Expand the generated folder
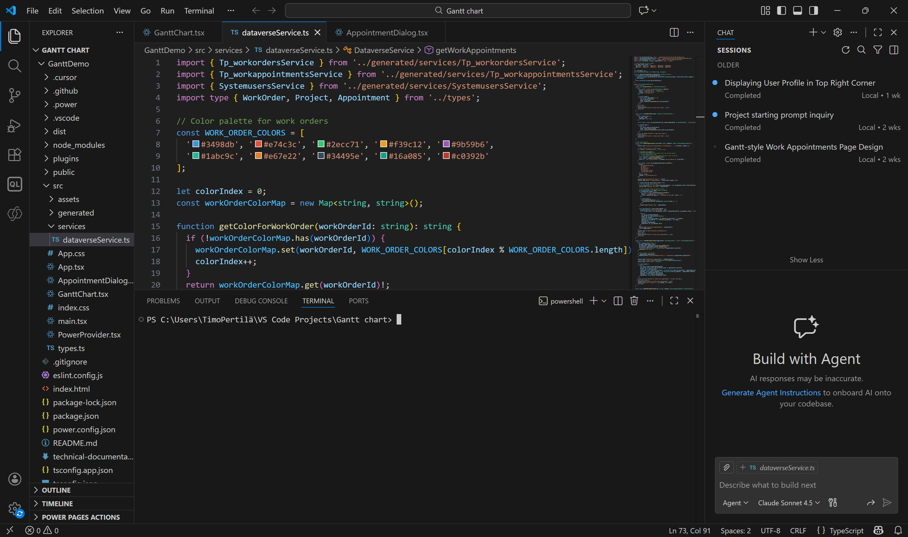The image size is (908, 537). pyautogui.click(x=75, y=213)
